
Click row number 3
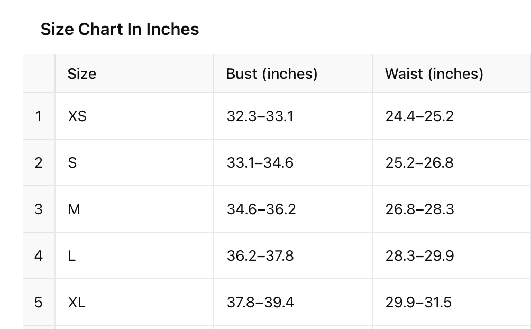(39, 209)
